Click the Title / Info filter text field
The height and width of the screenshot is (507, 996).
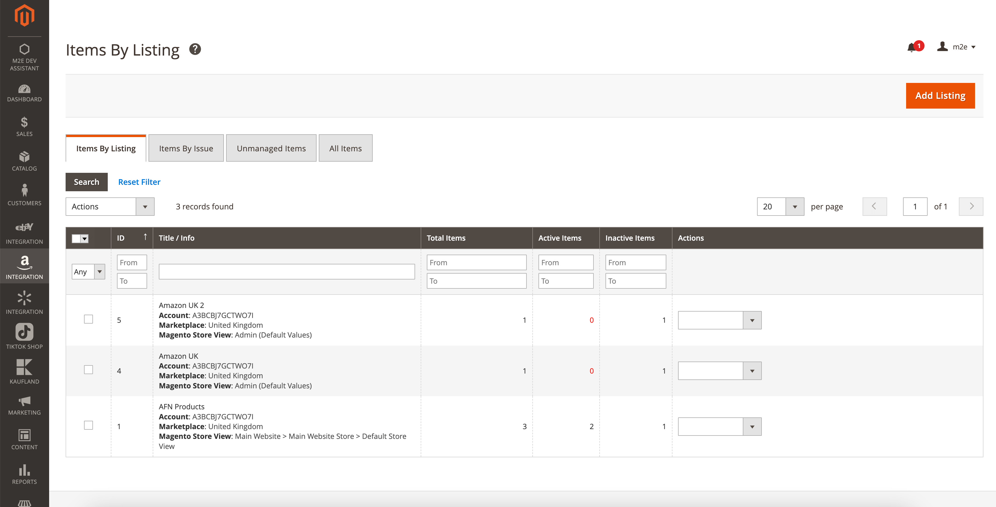286,271
